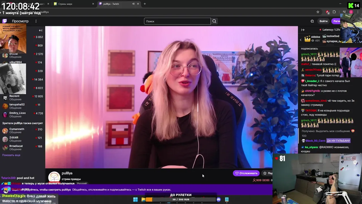Click the Latency 1.21s indicator

click(329, 30)
